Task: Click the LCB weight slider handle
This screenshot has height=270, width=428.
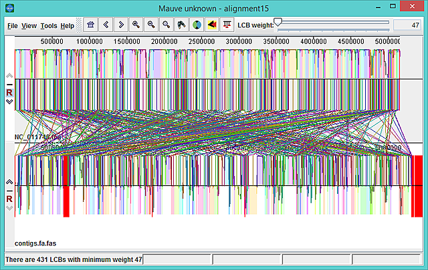Action: (278, 22)
